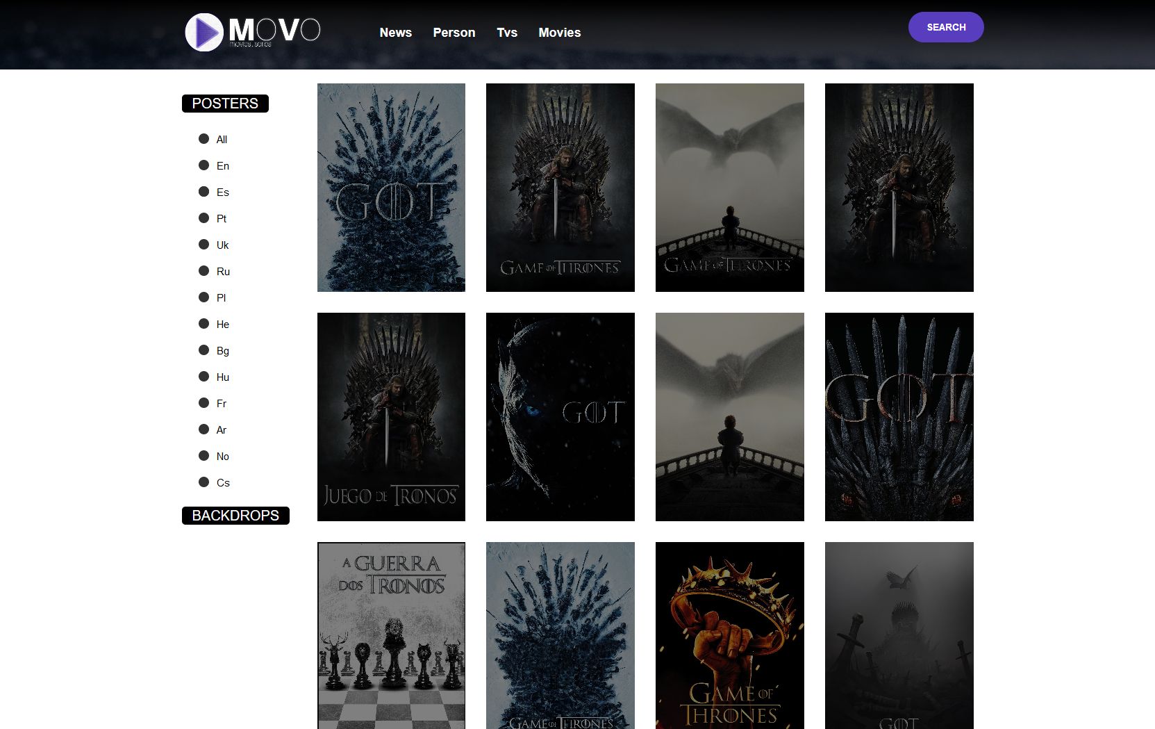Open the Tvs menu item
The width and height of the screenshot is (1155, 729).
(x=507, y=33)
